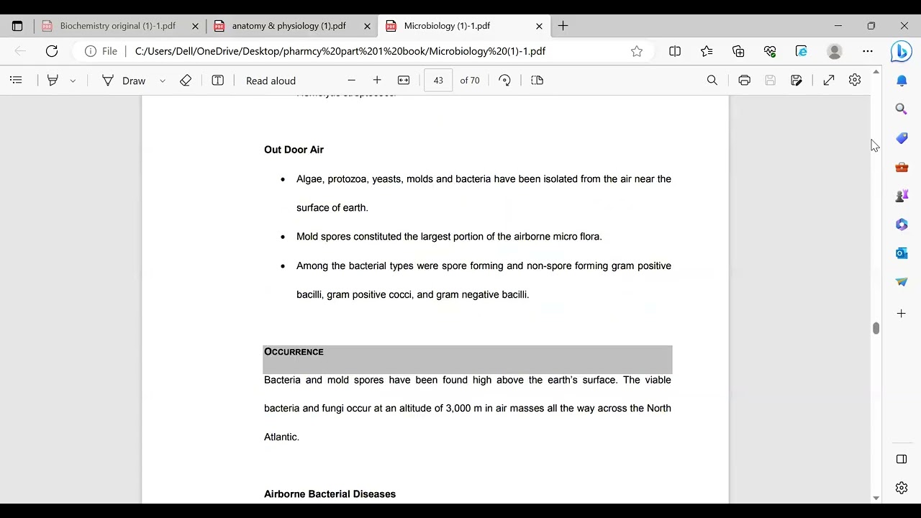The image size is (921, 518).
Task: Add this page to favorites
Action: 637,51
